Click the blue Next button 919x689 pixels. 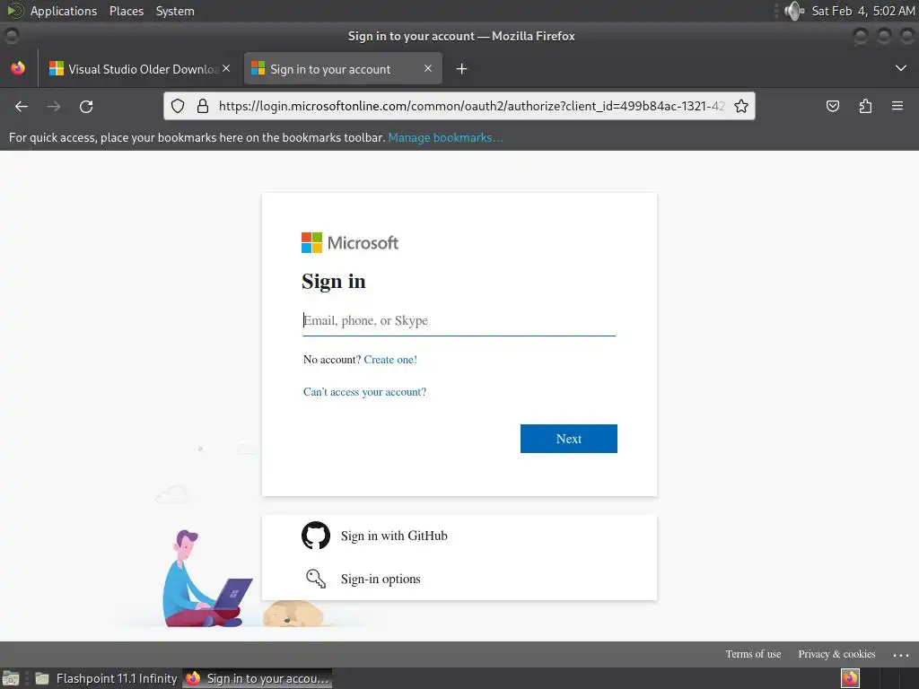click(x=568, y=439)
